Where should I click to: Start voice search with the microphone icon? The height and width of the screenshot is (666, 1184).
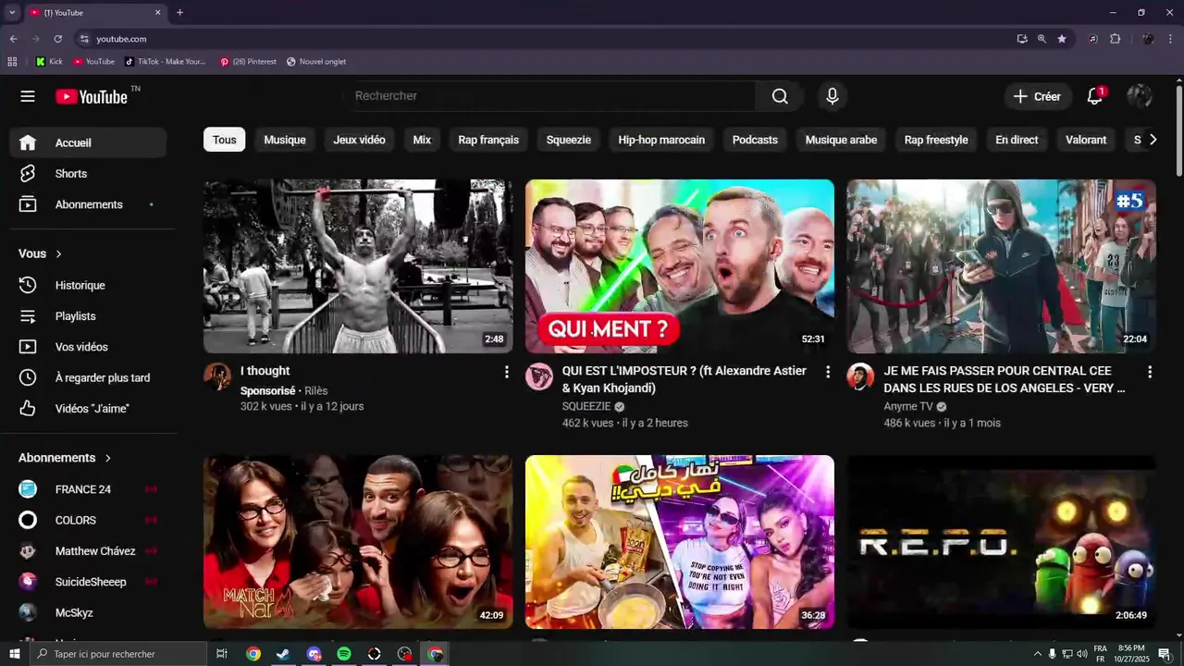click(832, 96)
